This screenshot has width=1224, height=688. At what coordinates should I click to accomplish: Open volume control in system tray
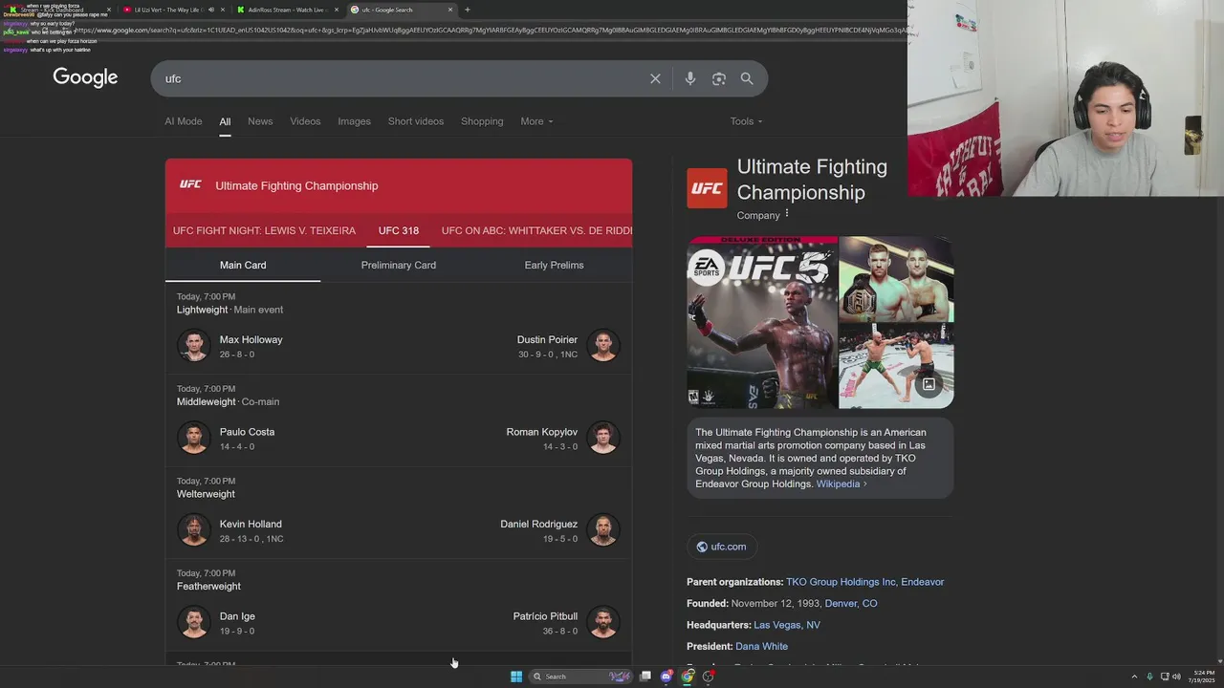click(1176, 677)
